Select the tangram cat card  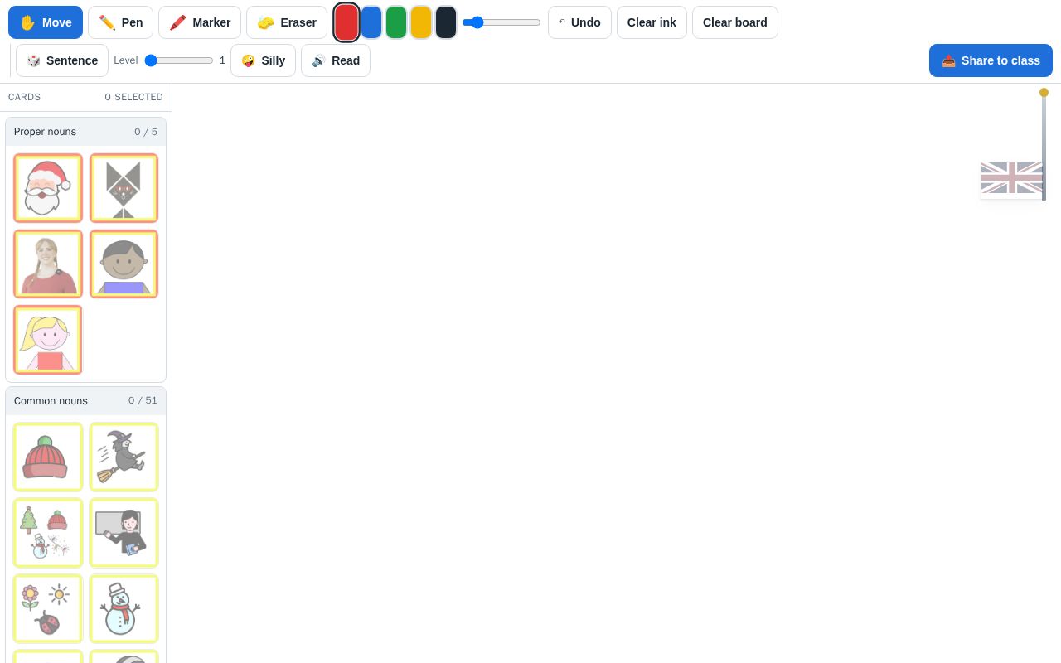pos(124,188)
